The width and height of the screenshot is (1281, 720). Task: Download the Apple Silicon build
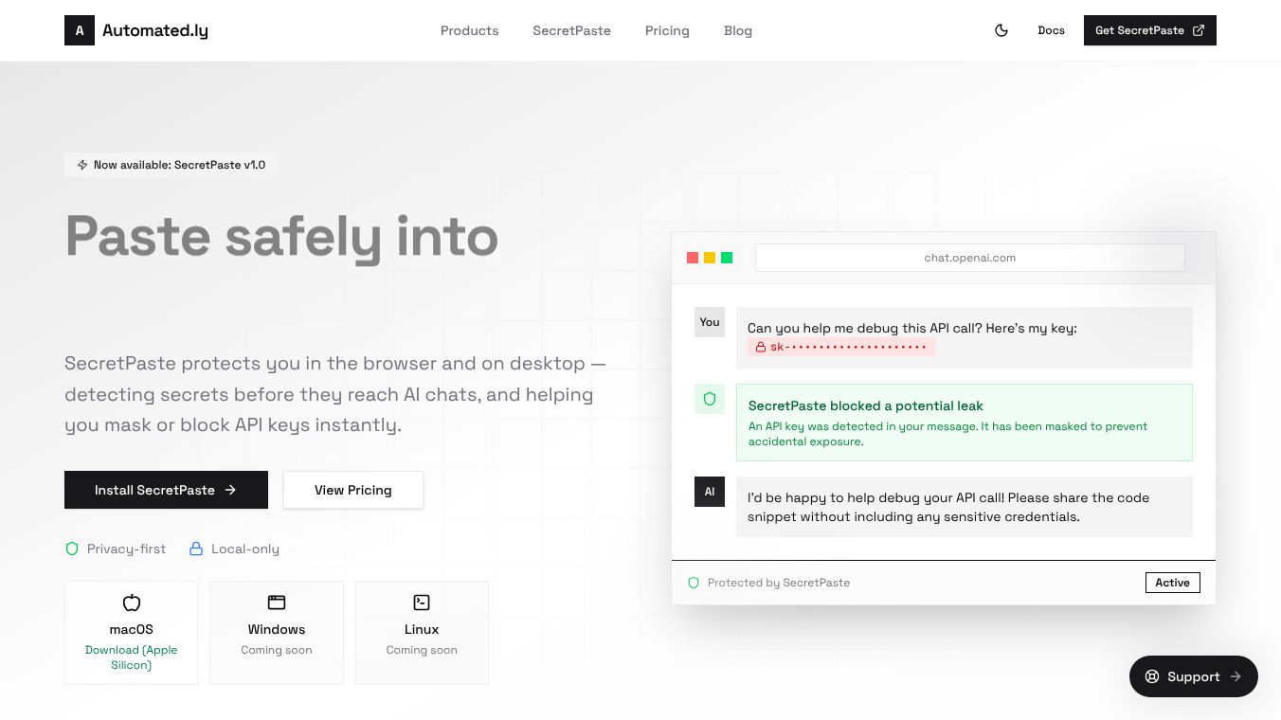[x=131, y=657]
